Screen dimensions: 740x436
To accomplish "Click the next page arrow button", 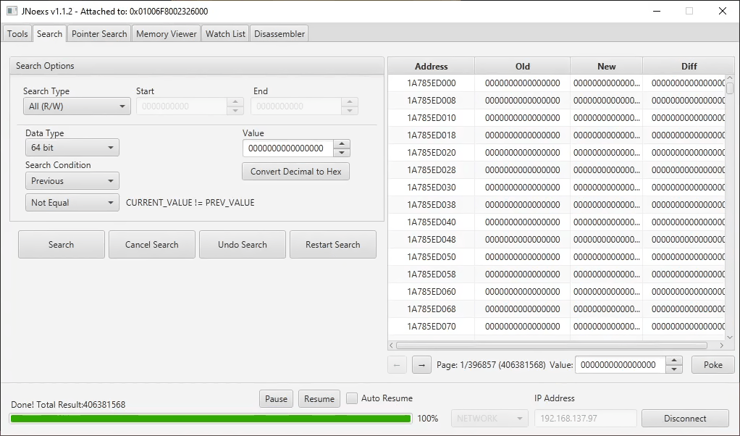I will 421,365.
